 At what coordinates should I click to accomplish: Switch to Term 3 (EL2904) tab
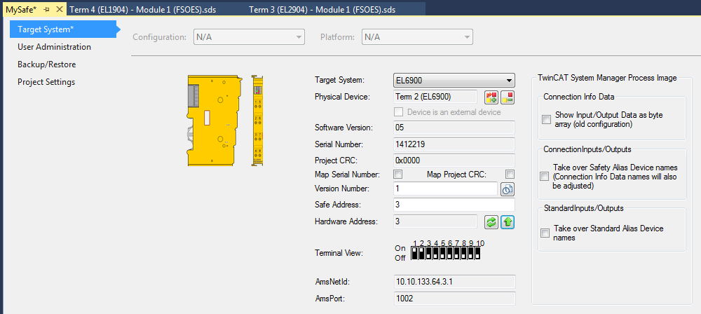(x=333, y=9)
